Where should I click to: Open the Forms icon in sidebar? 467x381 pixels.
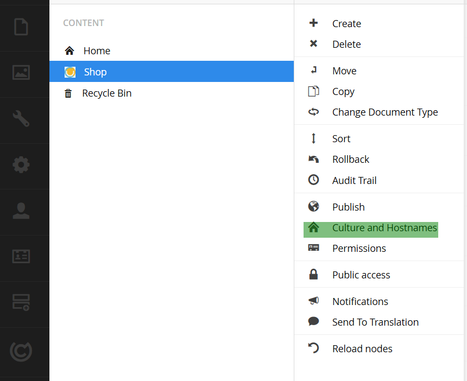pyautogui.click(x=21, y=302)
